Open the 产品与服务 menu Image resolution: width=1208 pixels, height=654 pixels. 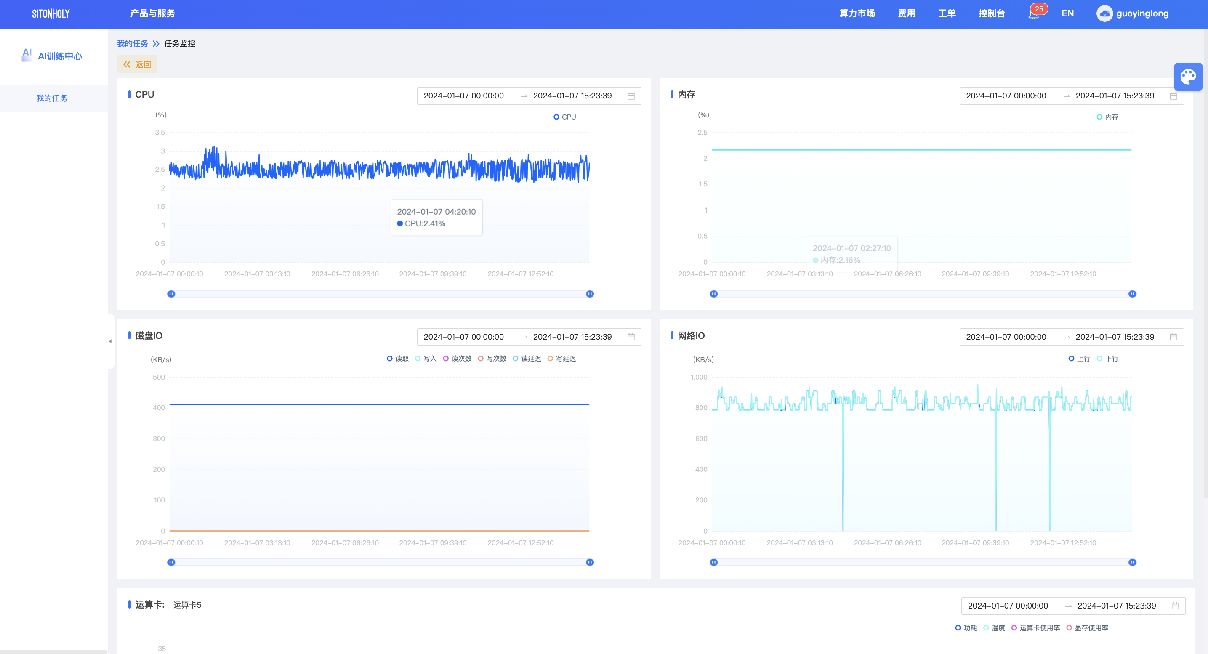pos(152,13)
